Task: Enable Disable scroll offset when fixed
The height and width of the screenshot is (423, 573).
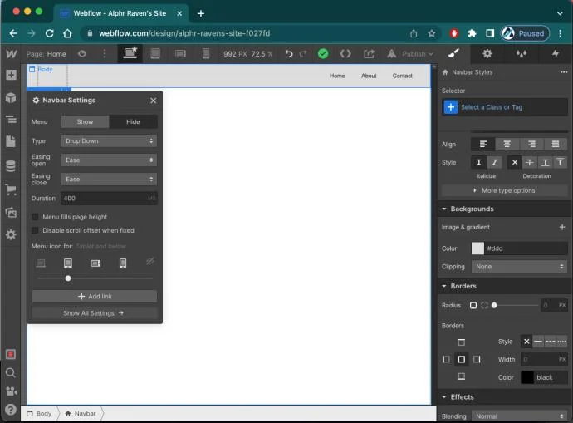Action: (35, 230)
